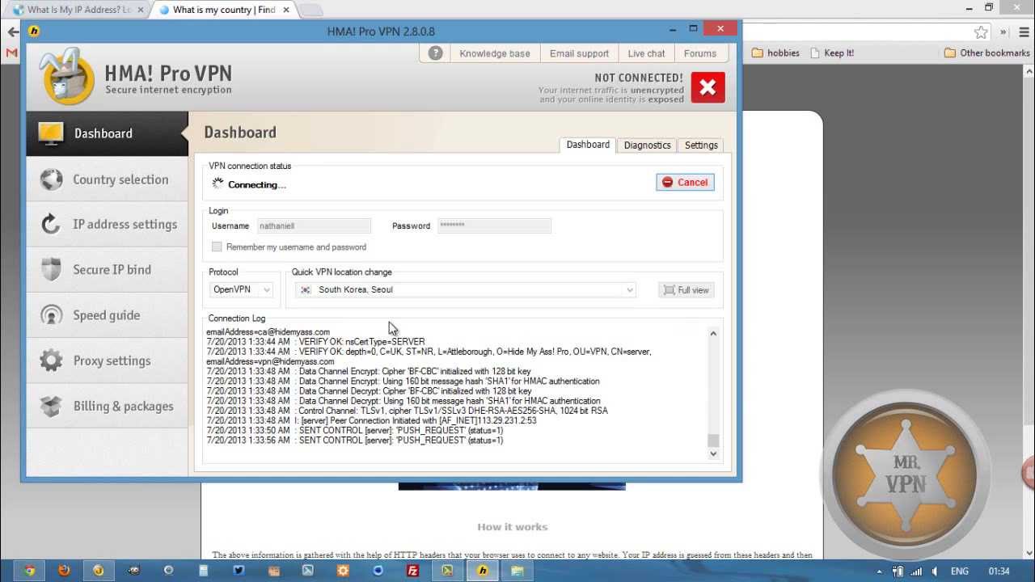The width and height of the screenshot is (1035, 582).
Task: Select the What is my country browser tab
Action: tap(224, 10)
